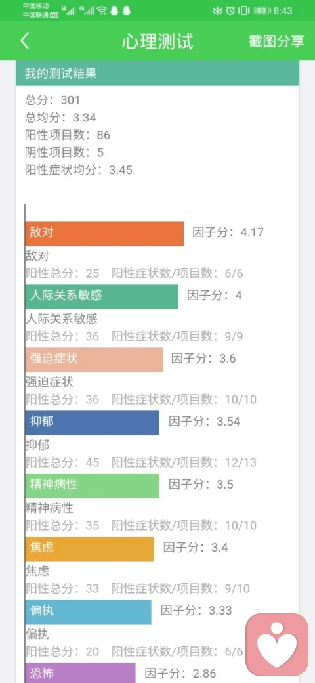Tap the eye comfort status icon
This screenshot has height=683, width=315.
[x=217, y=11]
